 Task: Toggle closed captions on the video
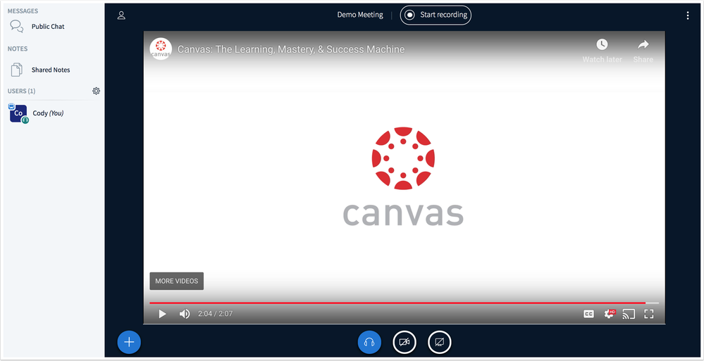[588, 314]
